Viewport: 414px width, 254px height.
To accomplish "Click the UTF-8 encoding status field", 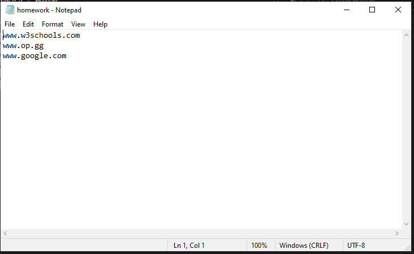I will 356,246.
